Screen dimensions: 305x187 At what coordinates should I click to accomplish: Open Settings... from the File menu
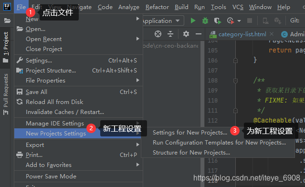[78, 61]
